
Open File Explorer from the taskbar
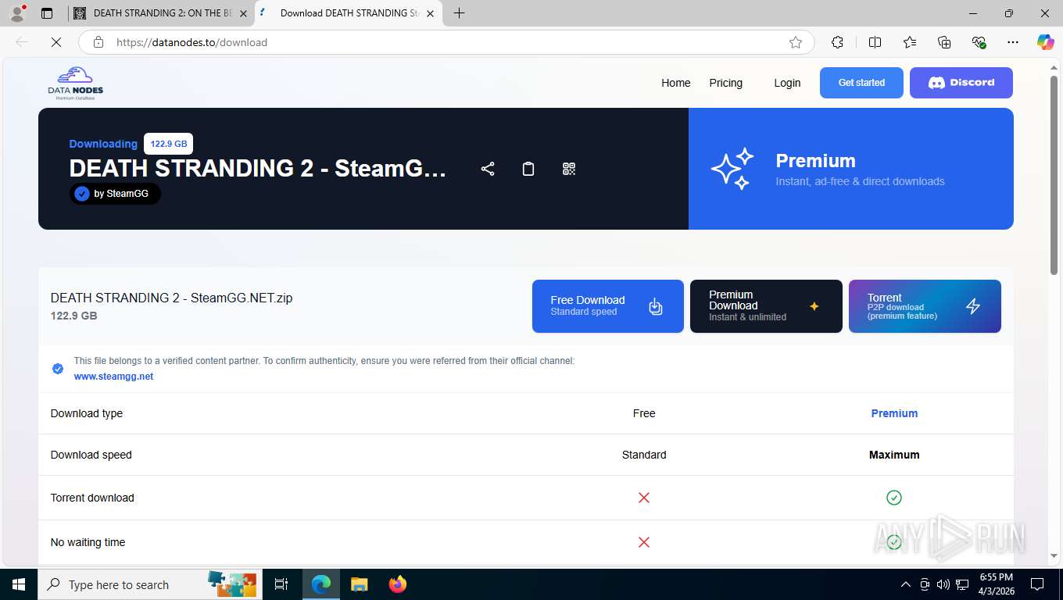point(359,584)
